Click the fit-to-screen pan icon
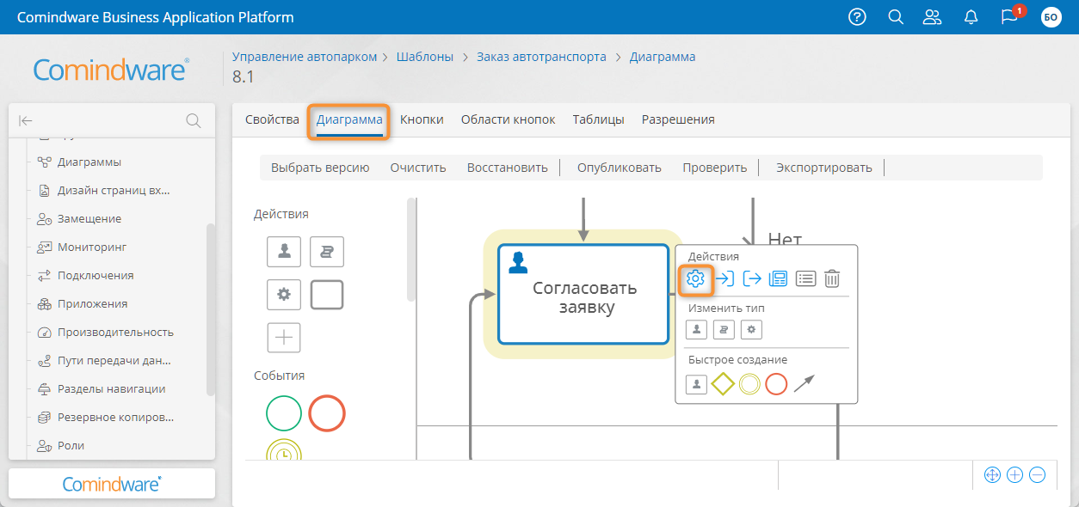Screen dimensions: 1079x507 tap(992, 474)
